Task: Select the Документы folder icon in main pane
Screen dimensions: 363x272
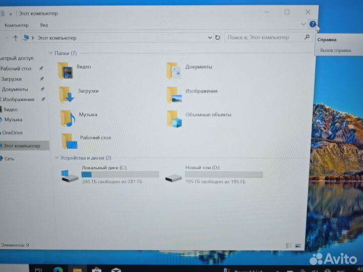Action: (174, 71)
